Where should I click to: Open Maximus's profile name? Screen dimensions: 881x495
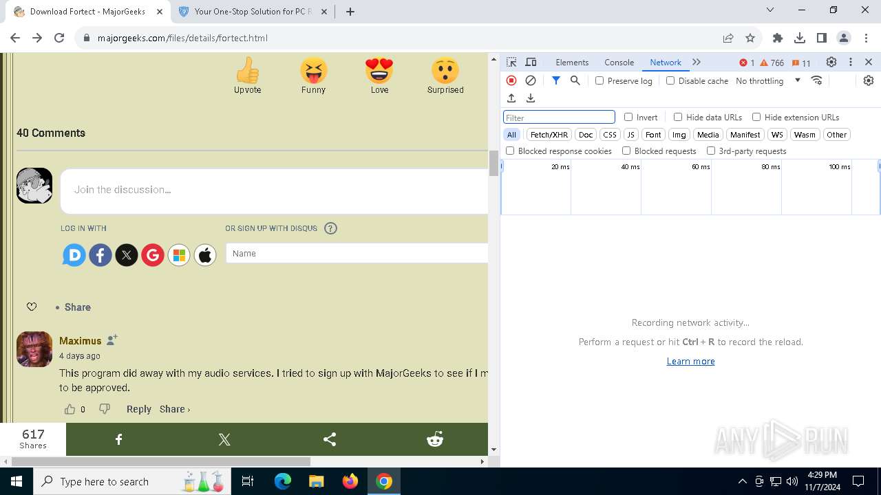(x=80, y=340)
